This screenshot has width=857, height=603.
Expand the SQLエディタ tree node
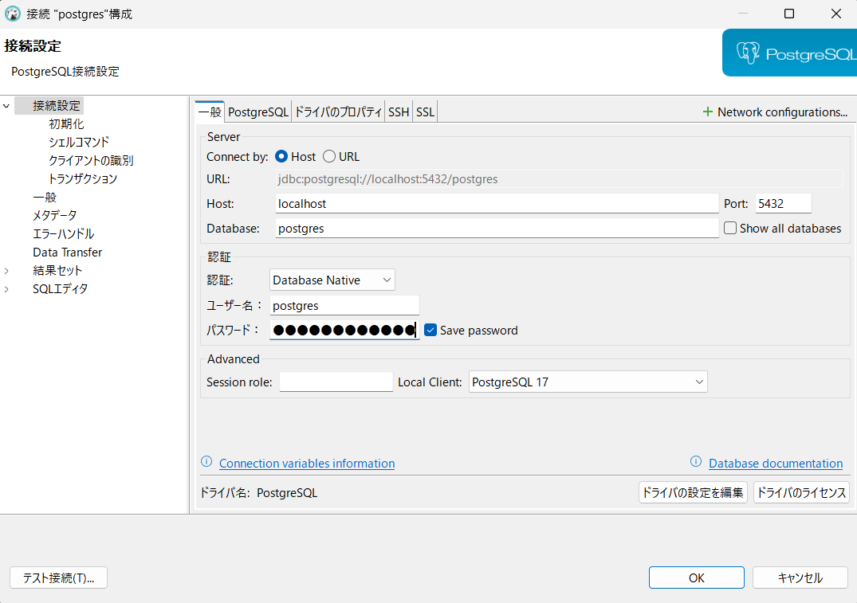coord(6,289)
